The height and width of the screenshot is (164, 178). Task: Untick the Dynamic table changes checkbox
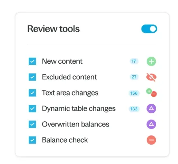pos(32,108)
